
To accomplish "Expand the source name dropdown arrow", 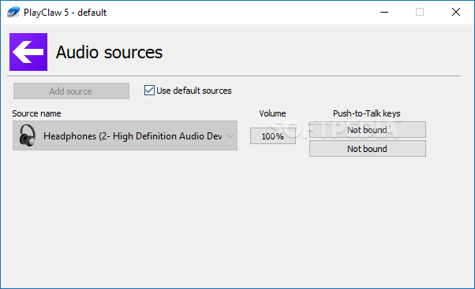I will point(230,136).
